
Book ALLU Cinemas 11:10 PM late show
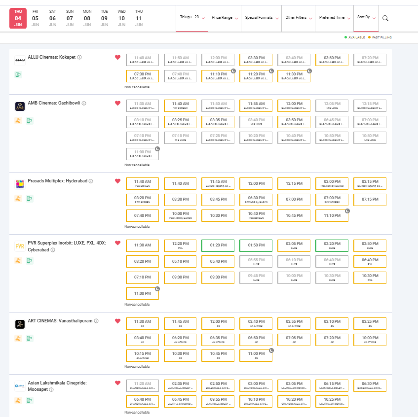point(218,76)
